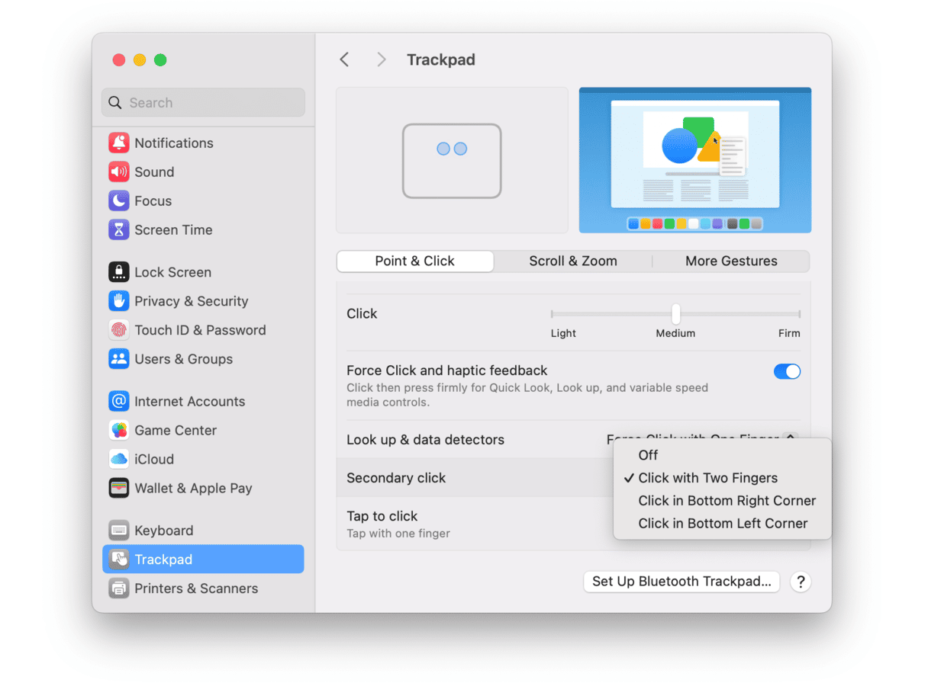This screenshot has height=683, width=928.
Task: Choose Off in secondary click menu
Action: click(x=648, y=455)
